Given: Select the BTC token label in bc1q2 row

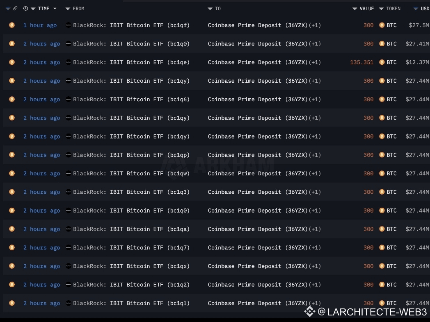Looking at the screenshot, I should 391,284.
